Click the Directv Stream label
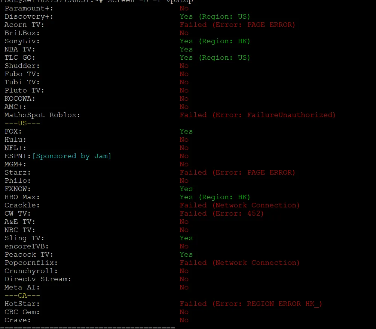376x329 pixels. click(x=38, y=279)
